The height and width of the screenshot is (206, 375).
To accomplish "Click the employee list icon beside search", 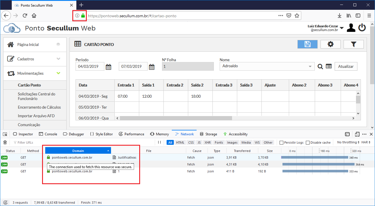I will [329, 66].
